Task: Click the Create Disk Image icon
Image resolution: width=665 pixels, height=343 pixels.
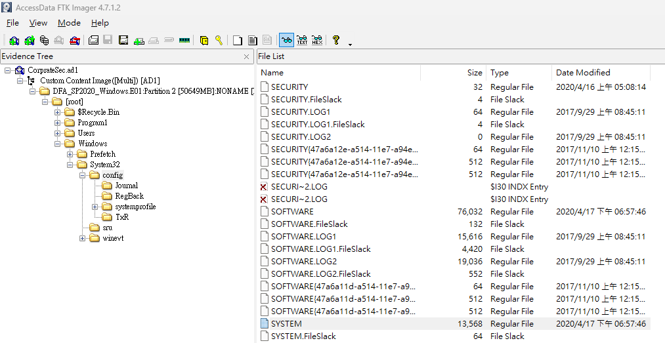Action: [93, 40]
